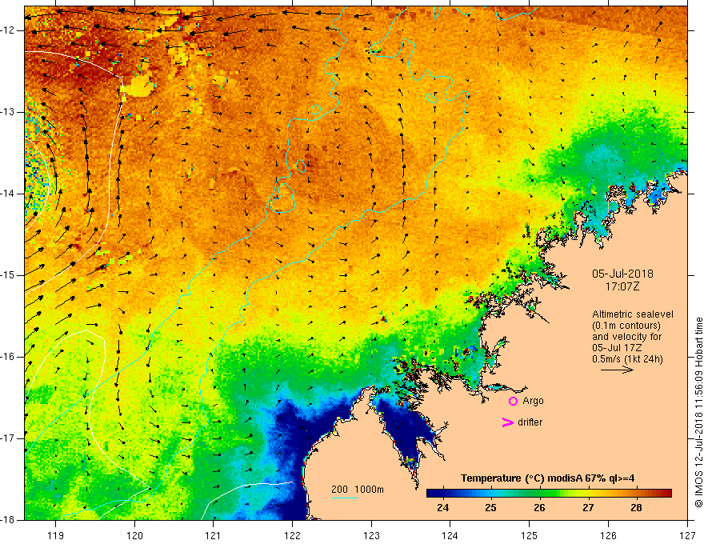Click latitude axis label '-15'
Screen dimensions: 704x544
point(9,275)
